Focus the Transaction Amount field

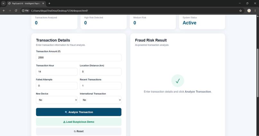[79, 57]
